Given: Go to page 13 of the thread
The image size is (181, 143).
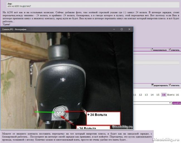Looking at the screenshot, I should pos(146,95).
